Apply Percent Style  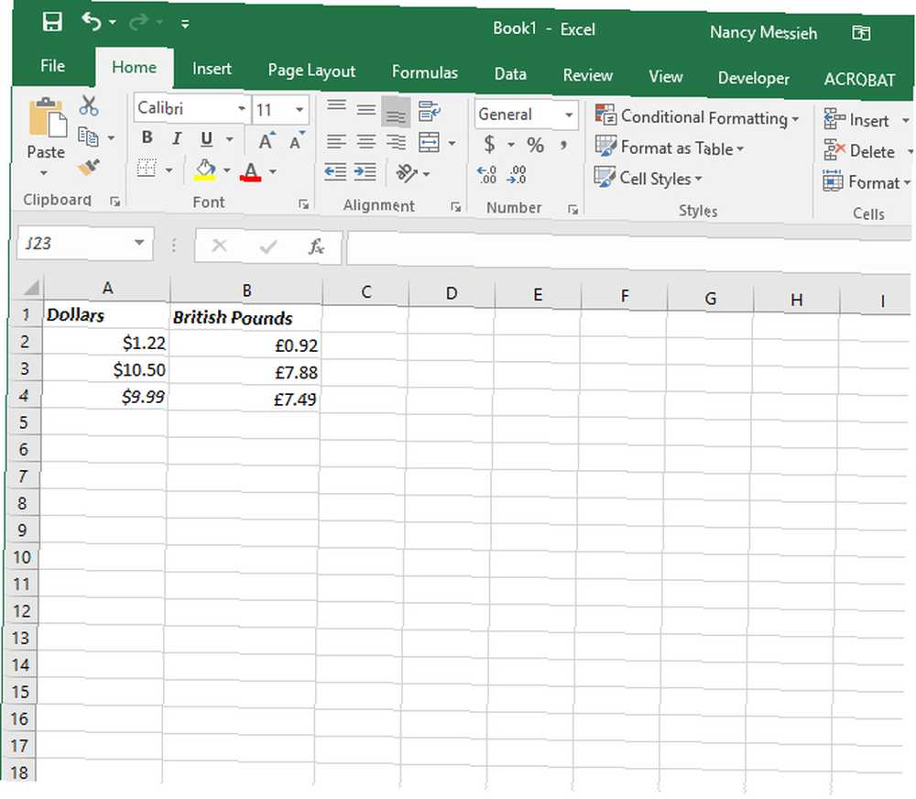pos(536,145)
